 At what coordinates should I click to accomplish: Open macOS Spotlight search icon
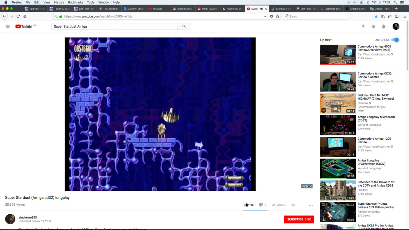395,2
